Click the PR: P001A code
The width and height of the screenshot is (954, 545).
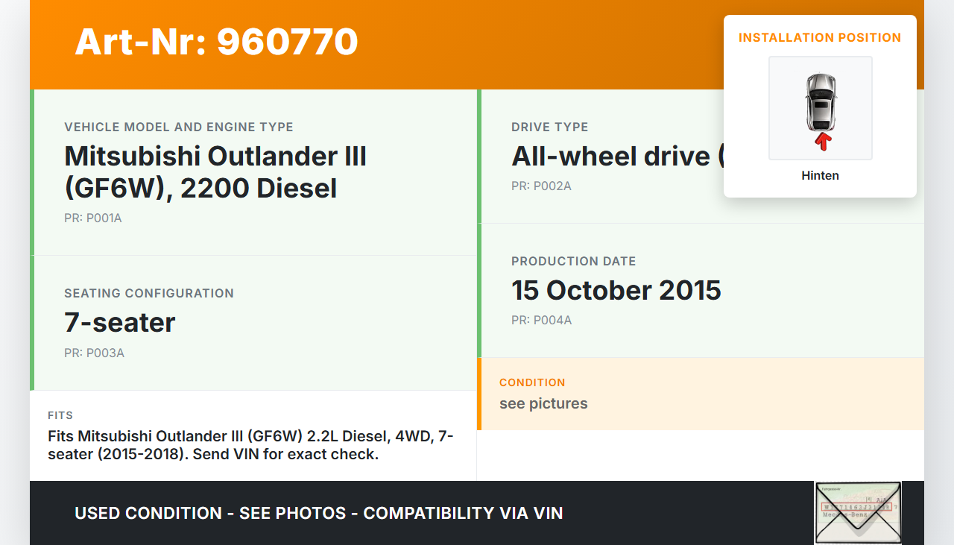92,218
